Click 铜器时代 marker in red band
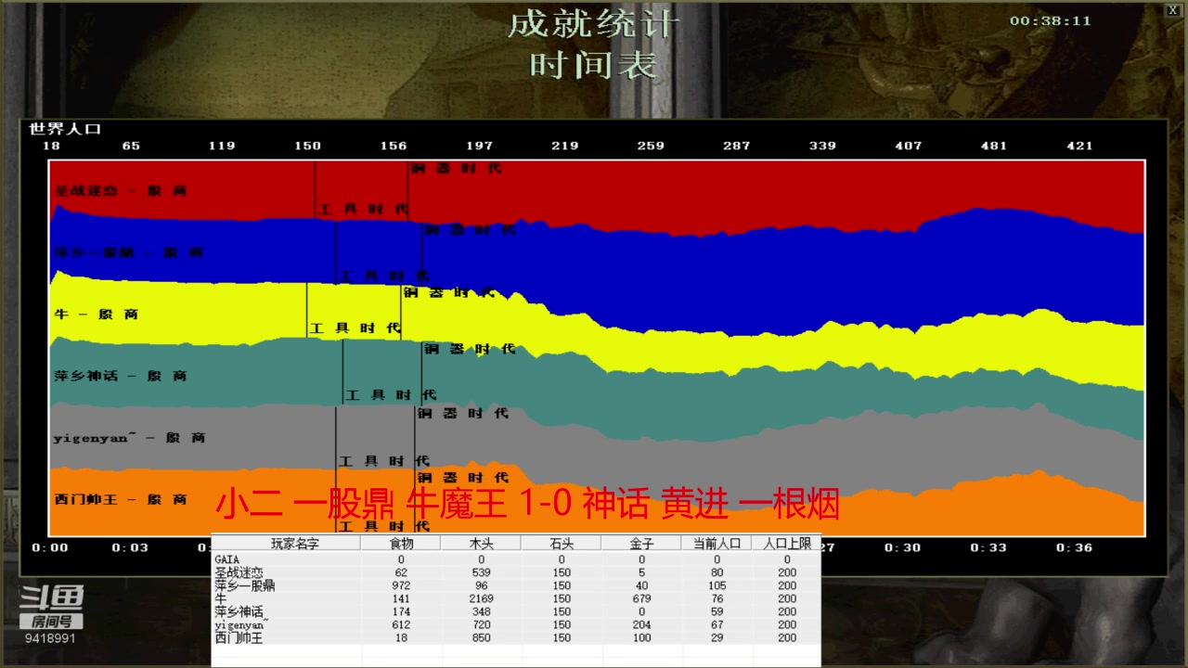Image resolution: width=1188 pixels, height=668 pixels. tap(456, 169)
